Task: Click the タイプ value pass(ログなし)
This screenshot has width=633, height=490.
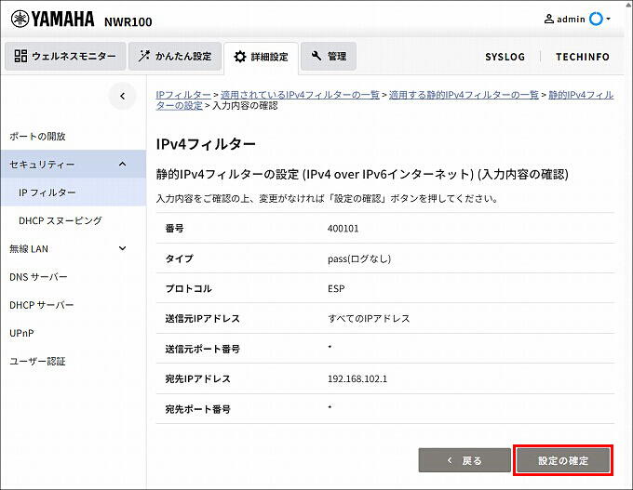Action: 359,258
